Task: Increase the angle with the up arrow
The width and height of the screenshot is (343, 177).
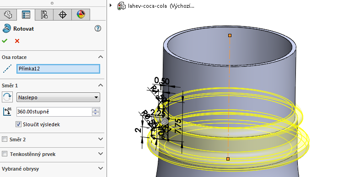Action: pyautogui.click(x=96, y=110)
